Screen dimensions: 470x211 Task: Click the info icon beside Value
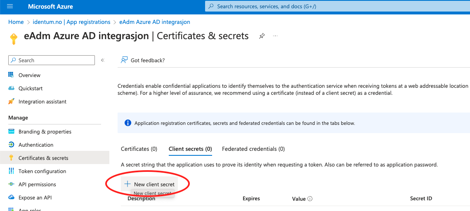point(310,199)
